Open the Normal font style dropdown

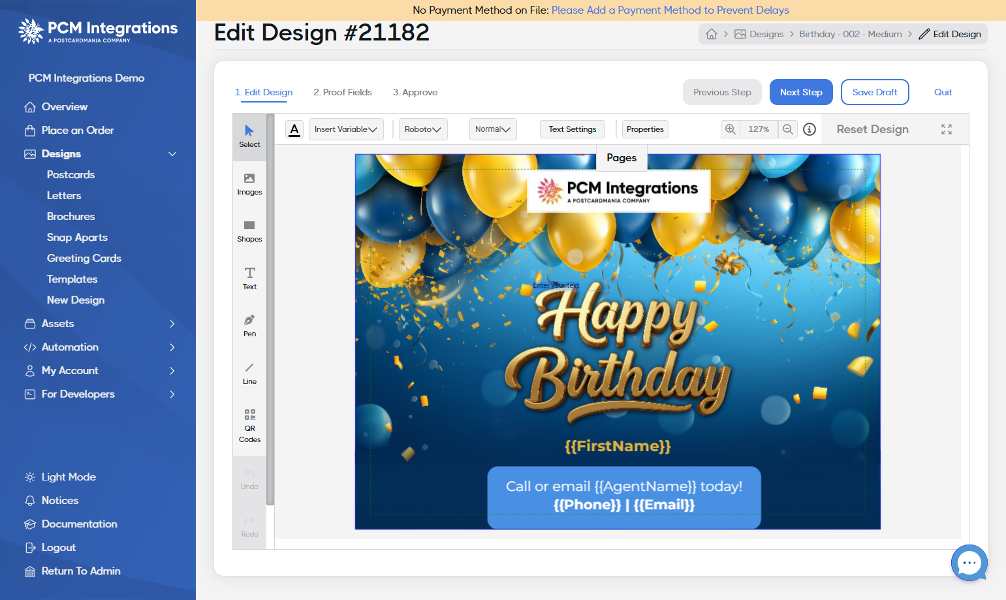point(493,129)
